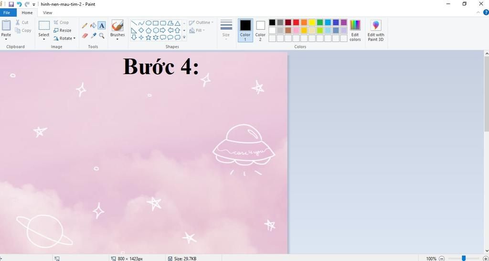This screenshot has height=261, width=489.
Task: Choose the Oval shape
Action: click(149, 23)
